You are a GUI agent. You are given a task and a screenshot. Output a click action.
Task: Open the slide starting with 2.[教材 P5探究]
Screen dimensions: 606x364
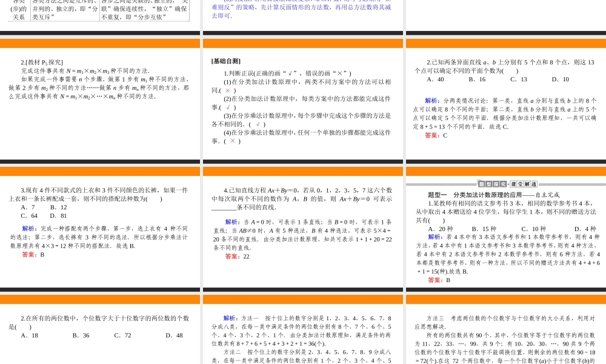100,101
